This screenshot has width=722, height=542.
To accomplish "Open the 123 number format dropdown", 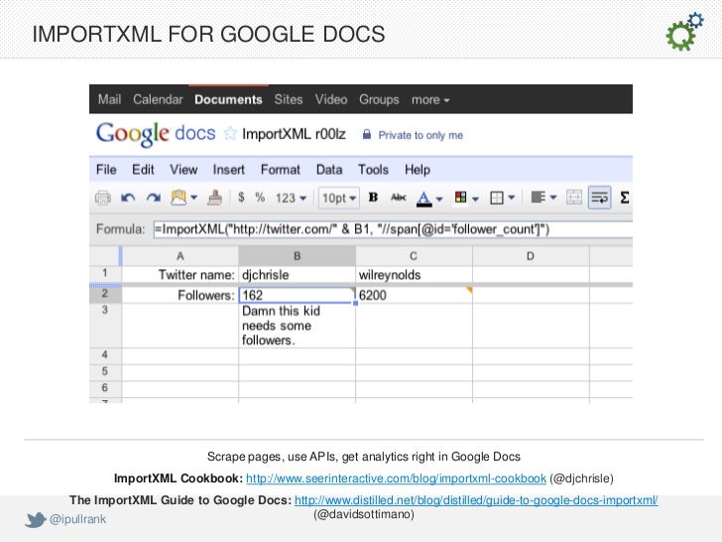I will pos(291,199).
